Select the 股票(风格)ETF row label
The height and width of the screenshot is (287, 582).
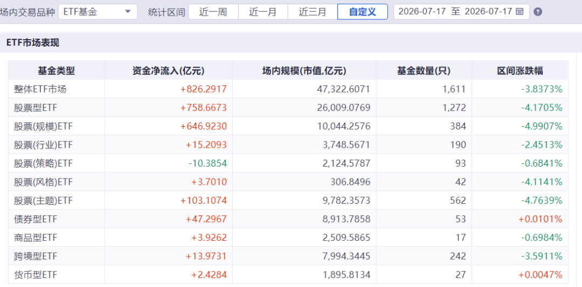pos(43,182)
